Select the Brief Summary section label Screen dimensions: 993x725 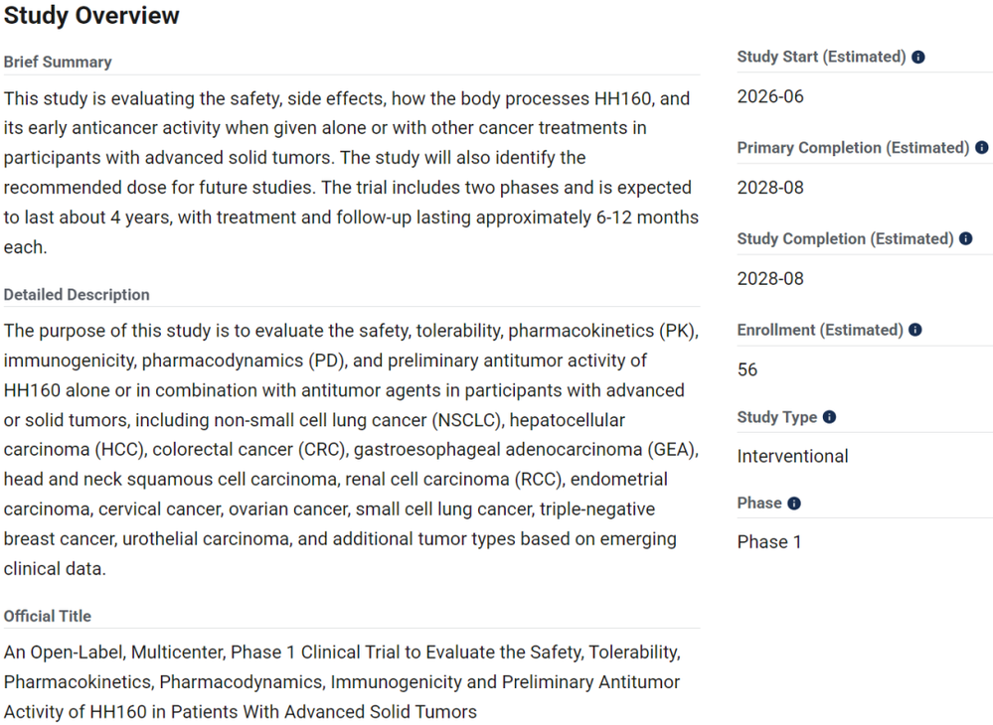pyautogui.click(x=58, y=62)
